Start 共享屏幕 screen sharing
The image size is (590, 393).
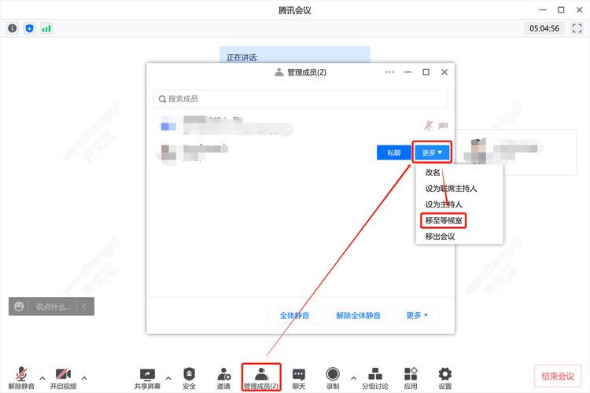[147, 377]
